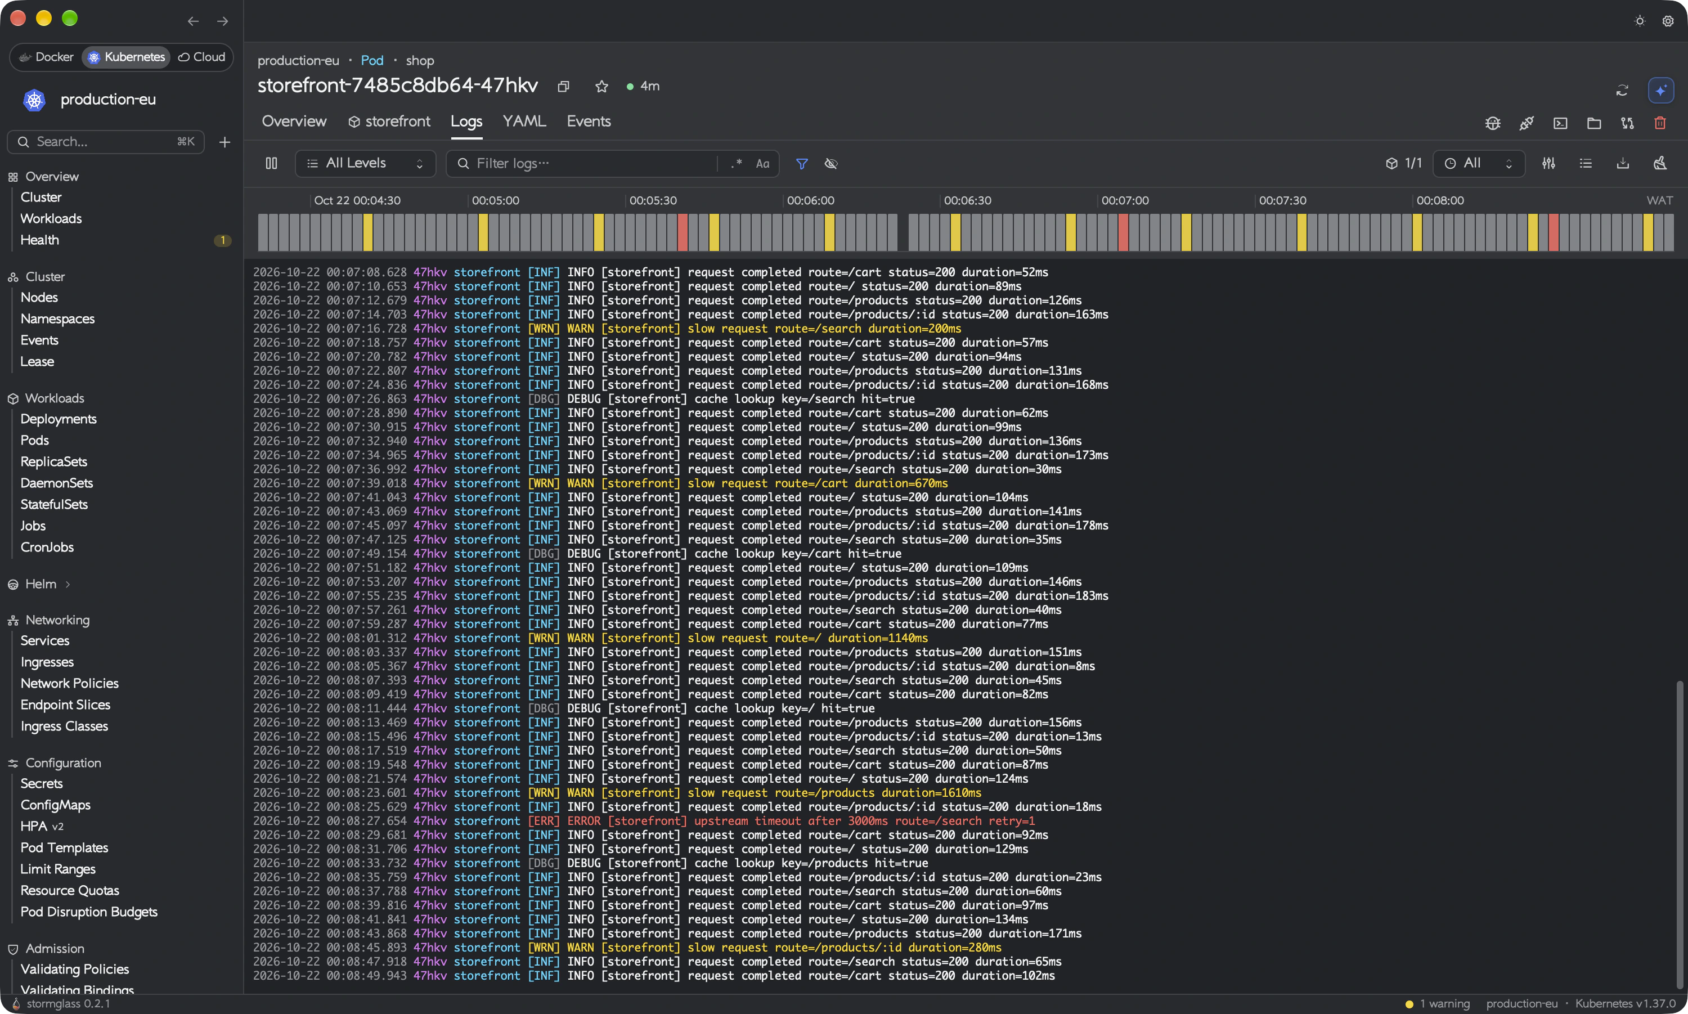Click the production-eu breadcrumb
Image resolution: width=1688 pixels, height=1014 pixels.
click(299, 60)
